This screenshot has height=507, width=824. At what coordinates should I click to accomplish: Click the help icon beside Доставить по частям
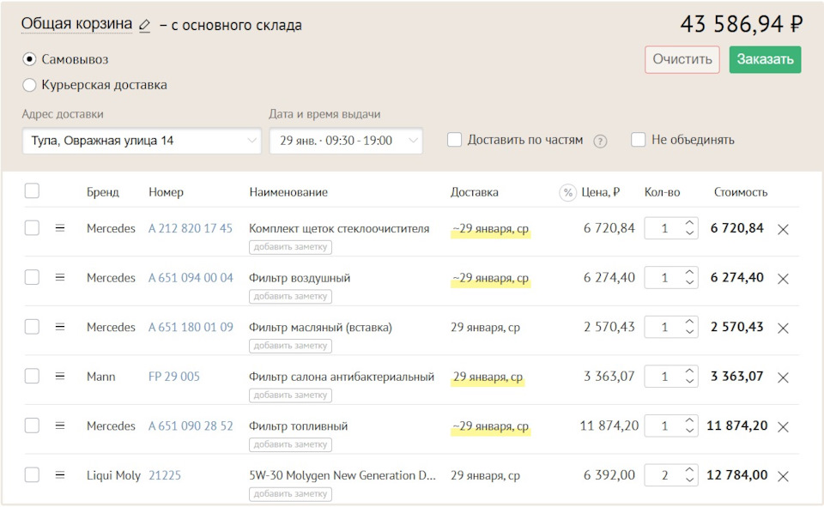[x=600, y=141]
